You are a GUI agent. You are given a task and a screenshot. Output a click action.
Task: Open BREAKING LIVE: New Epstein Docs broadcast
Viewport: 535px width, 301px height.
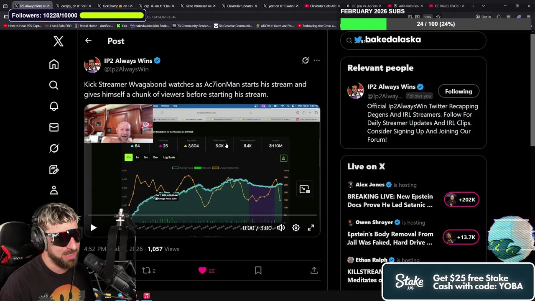pos(390,201)
